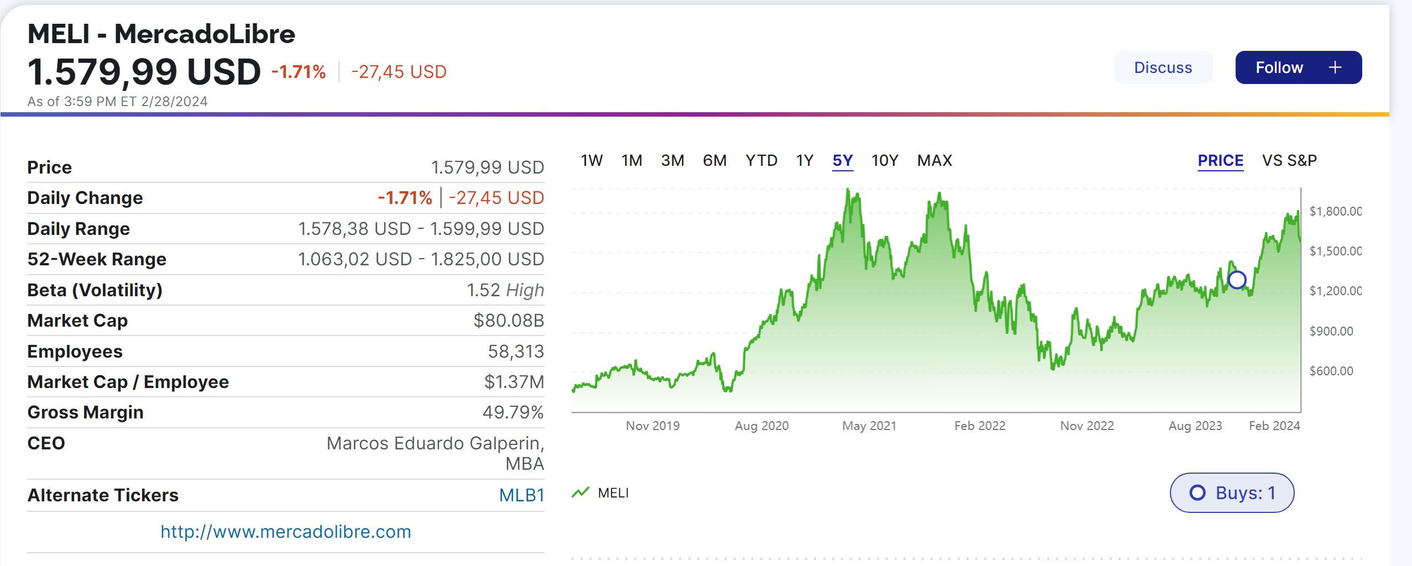Click the Daily Range value 1.578,38 - 1.599,99
This screenshot has width=1412, height=566.
421,229
